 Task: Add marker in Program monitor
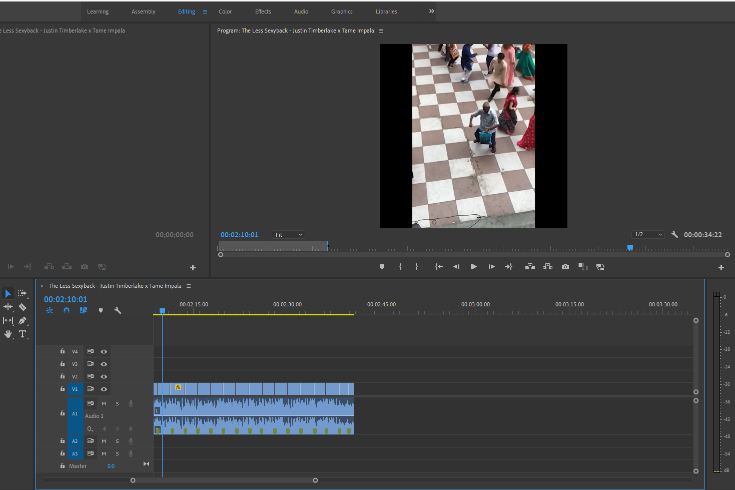pyautogui.click(x=382, y=267)
